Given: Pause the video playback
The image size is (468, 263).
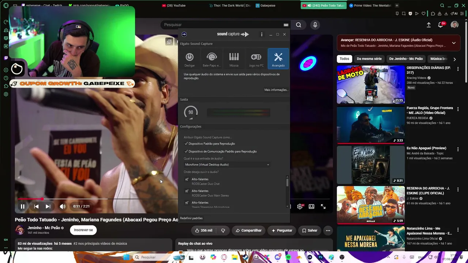Looking at the screenshot, I should click(x=23, y=206).
